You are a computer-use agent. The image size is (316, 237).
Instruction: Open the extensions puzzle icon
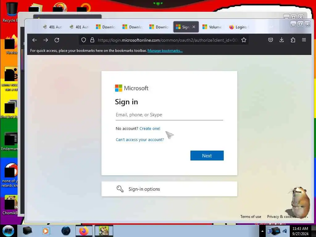293,40
